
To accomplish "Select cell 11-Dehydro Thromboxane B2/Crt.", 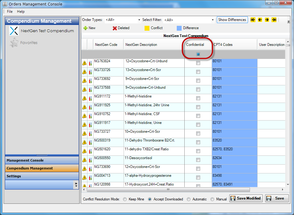I will pyautogui.click(x=154, y=142).
